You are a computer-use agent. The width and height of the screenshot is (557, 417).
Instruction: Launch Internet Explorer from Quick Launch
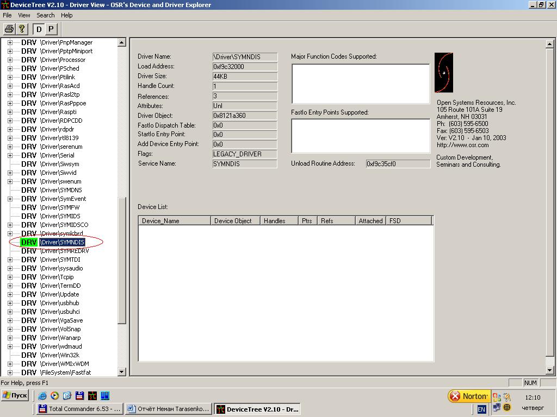tap(42, 395)
